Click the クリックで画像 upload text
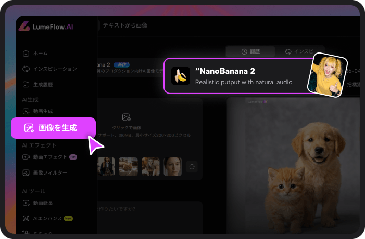This screenshot has height=239, width=365. (127, 128)
